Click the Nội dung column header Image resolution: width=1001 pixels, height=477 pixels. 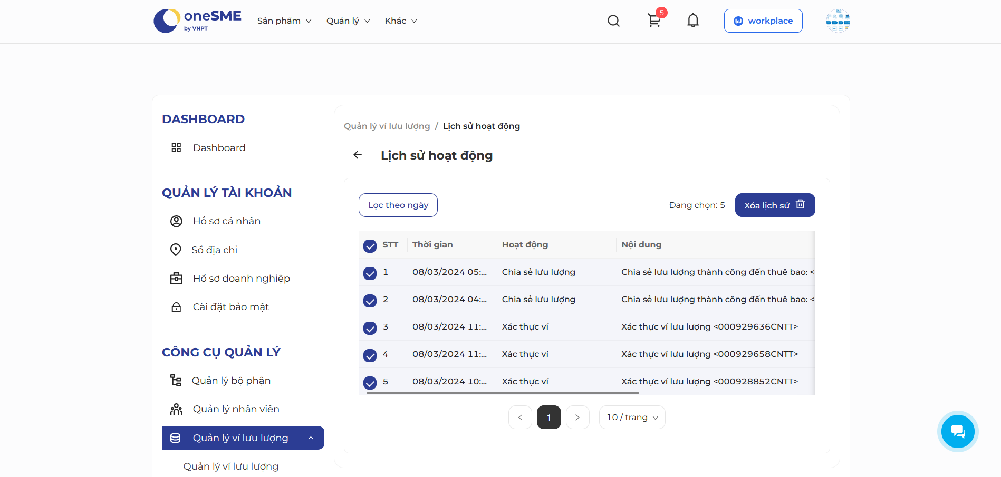[x=641, y=244]
